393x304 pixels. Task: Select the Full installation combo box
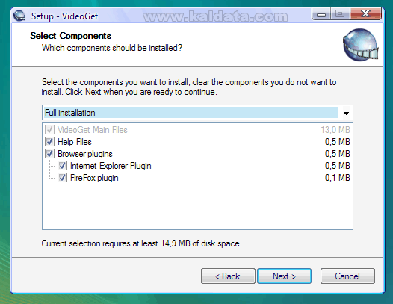197,113
